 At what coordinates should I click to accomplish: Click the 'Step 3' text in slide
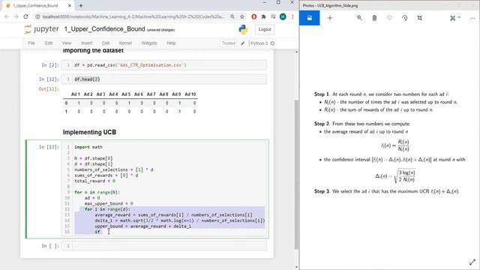(x=322, y=191)
